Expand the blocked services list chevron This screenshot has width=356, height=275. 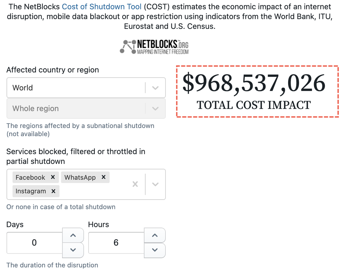coord(155,184)
